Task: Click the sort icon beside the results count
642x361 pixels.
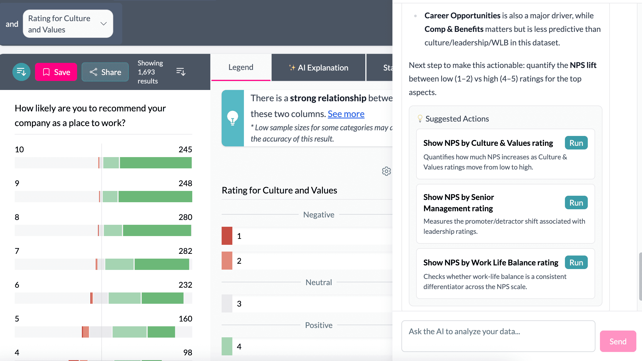Action: point(180,72)
